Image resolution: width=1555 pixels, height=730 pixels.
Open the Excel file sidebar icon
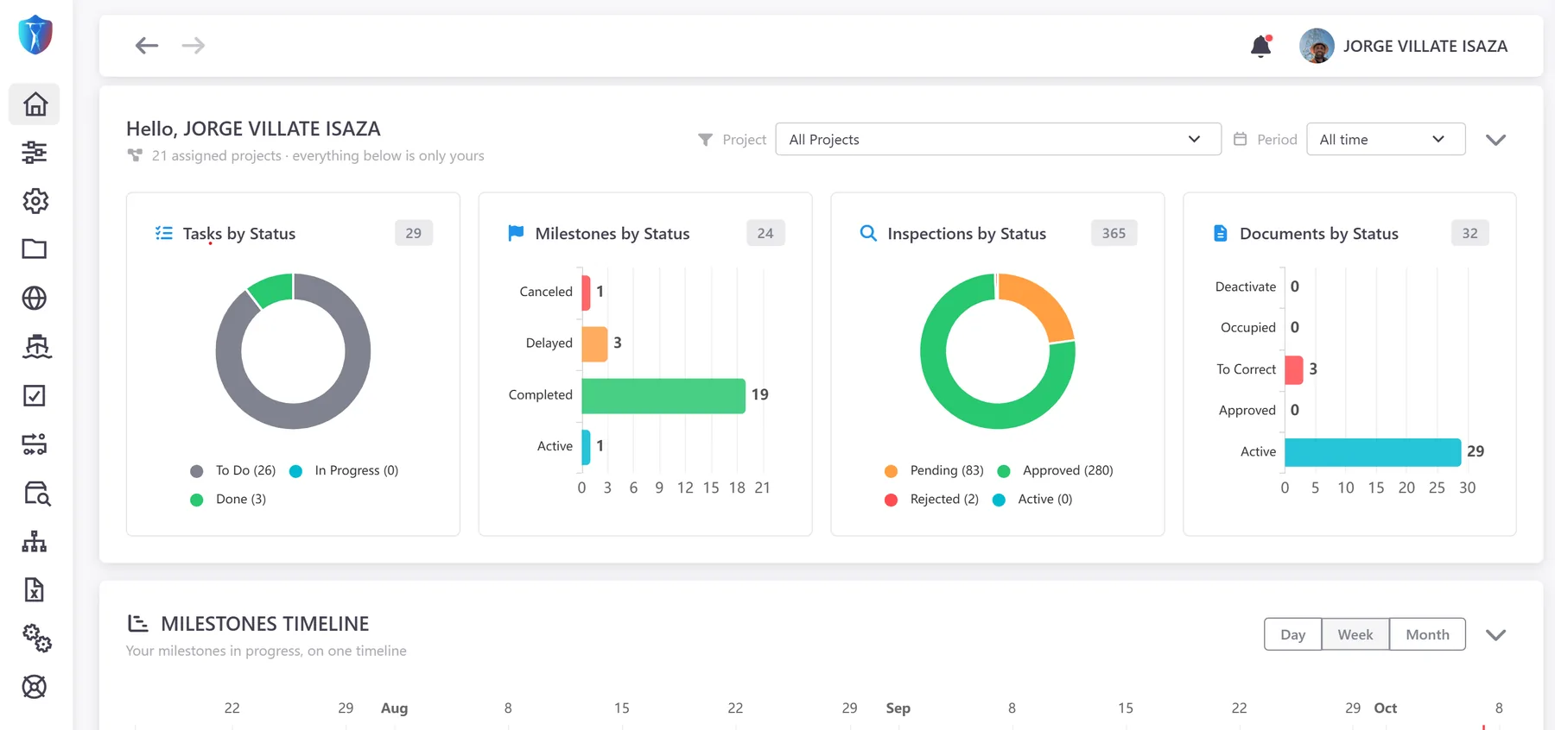[x=35, y=589]
